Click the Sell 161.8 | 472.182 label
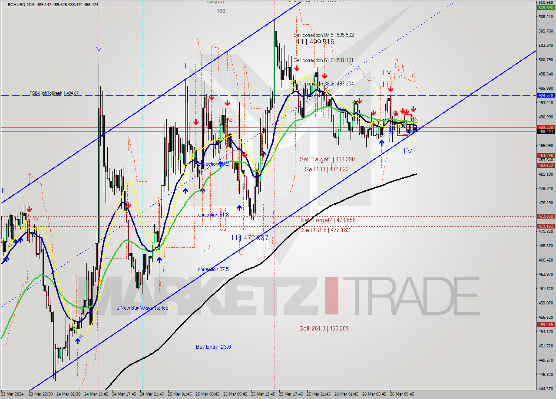This screenshot has width=556, height=399. (x=326, y=230)
